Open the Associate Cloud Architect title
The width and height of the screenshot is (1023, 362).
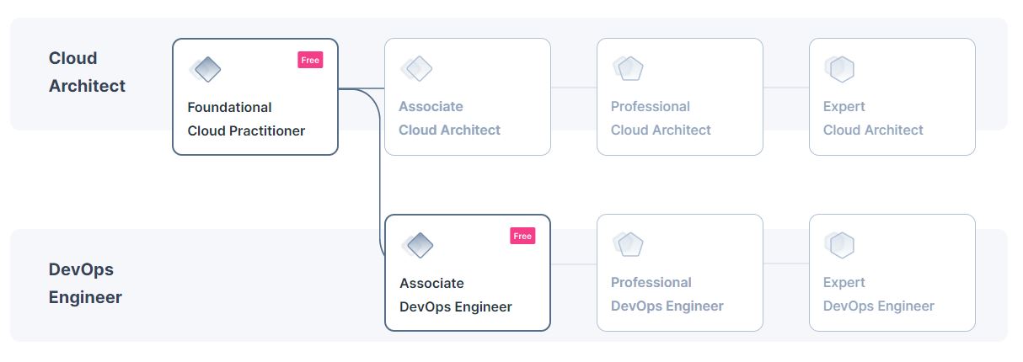tap(449, 119)
